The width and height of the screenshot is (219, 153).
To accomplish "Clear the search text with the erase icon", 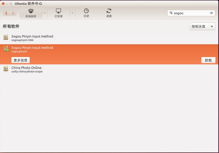I will click(x=211, y=13).
